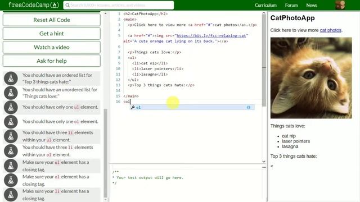Viewport: 360px width, 202px height.
Task: Click the freeCodeCamp flame logo
Action: click(34, 5)
